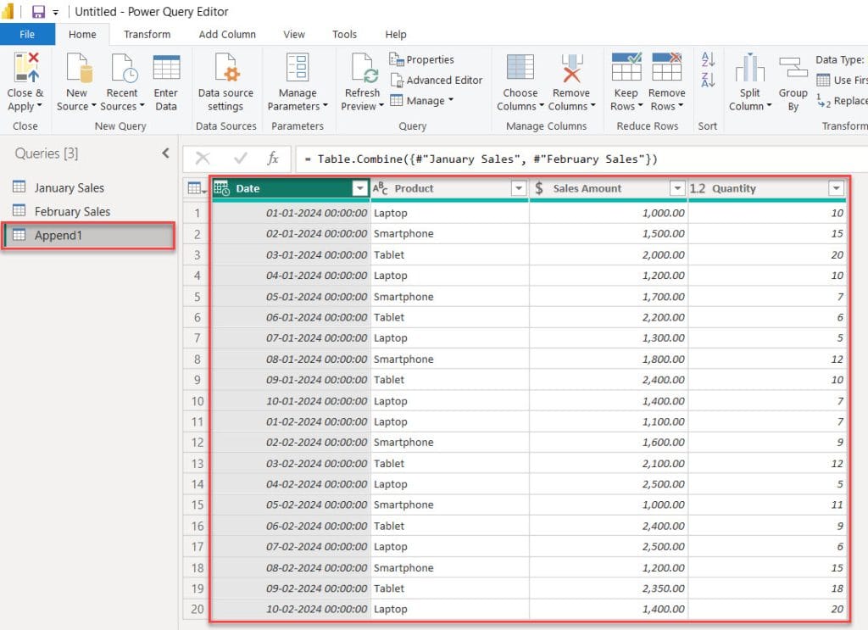Select row number 20

click(197, 609)
